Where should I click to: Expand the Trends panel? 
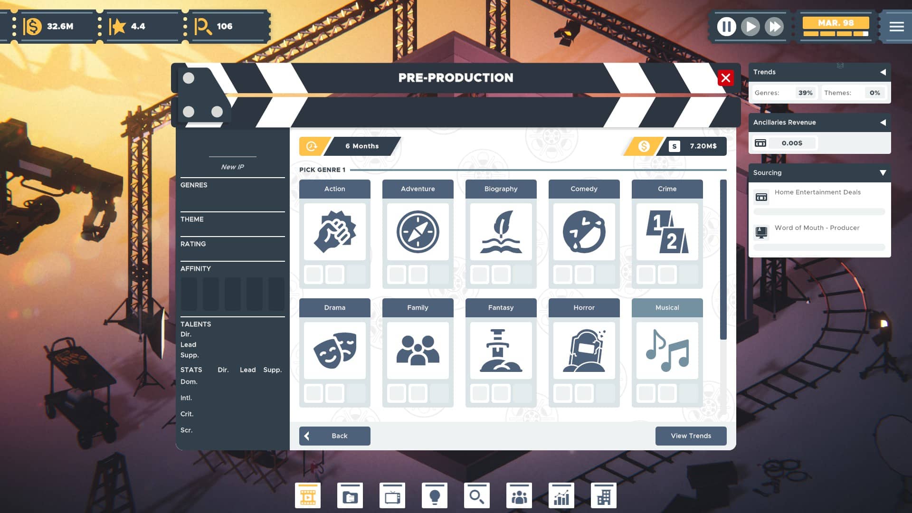(x=883, y=72)
